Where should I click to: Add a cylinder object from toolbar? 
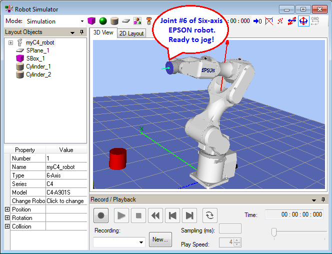[114, 21]
